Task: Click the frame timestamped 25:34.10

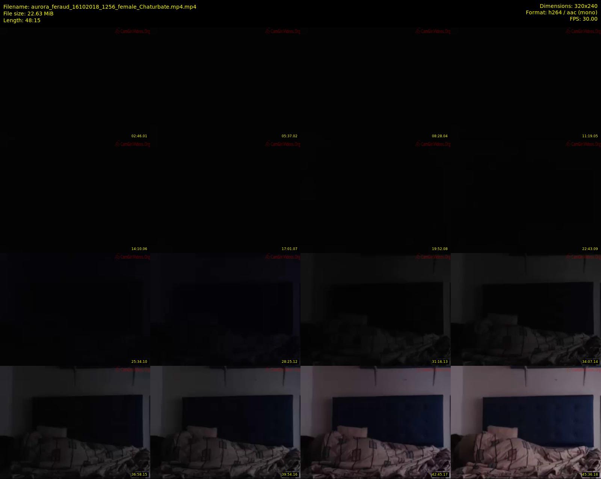Action: [75, 309]
